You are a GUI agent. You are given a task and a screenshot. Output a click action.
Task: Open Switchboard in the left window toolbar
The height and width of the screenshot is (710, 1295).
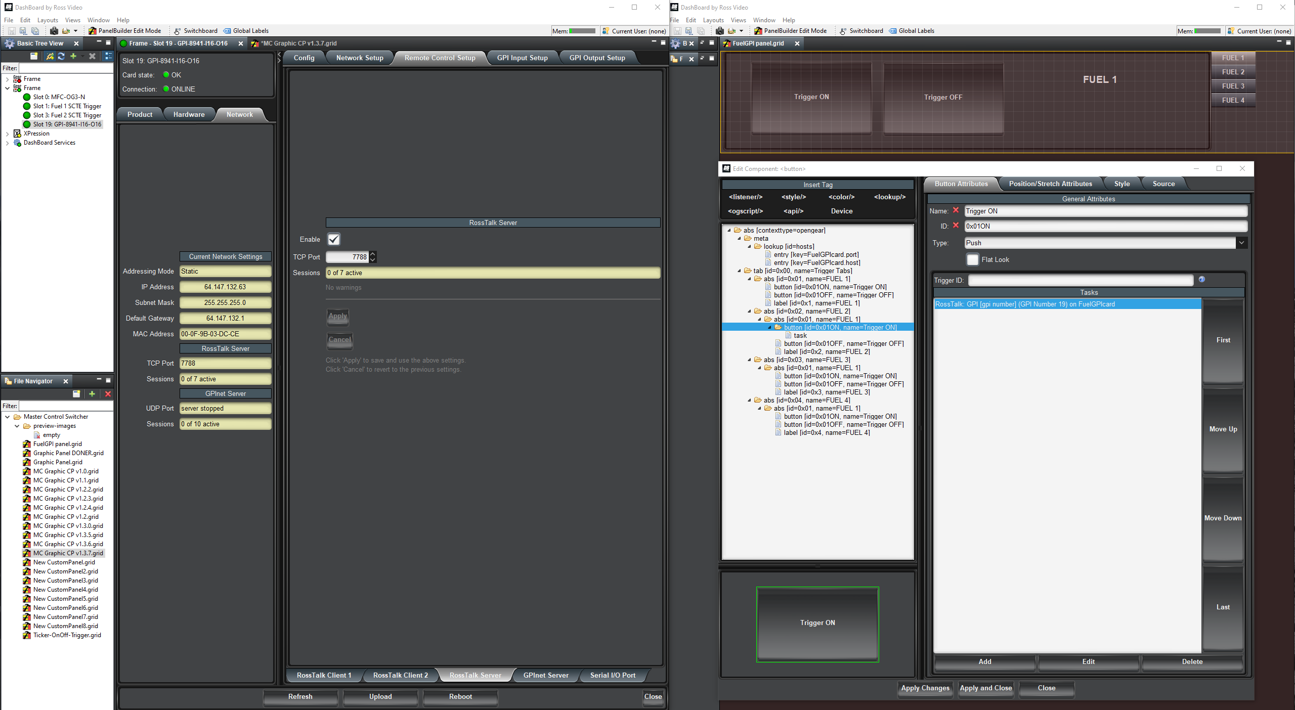click(x=195, y=31)
